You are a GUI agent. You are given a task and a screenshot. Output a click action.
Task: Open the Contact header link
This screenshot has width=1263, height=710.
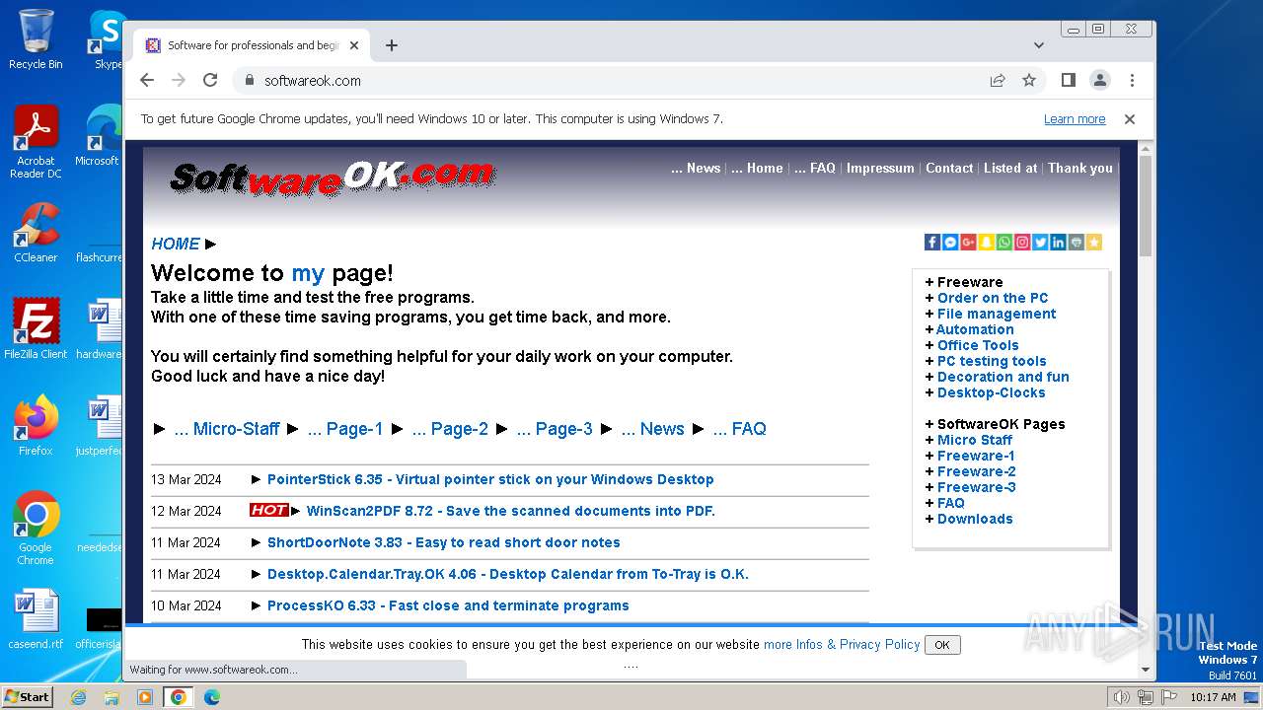949,168
